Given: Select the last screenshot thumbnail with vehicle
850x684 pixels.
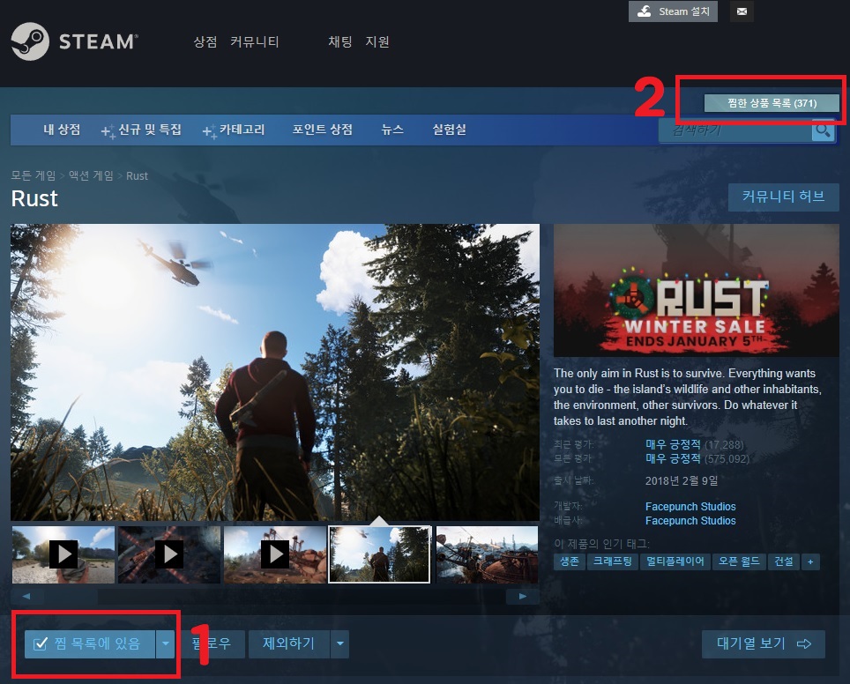Looking at the screenshot, I should pos(488,554).
